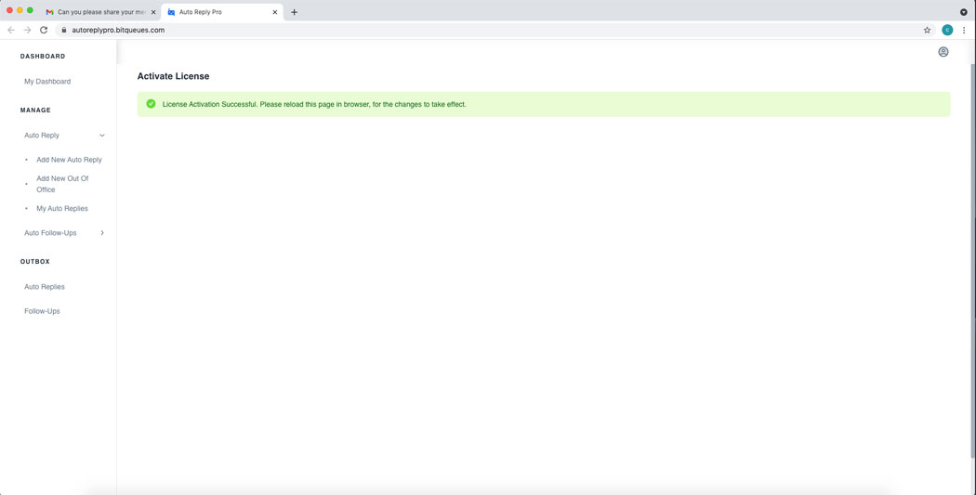Click the Chrome profile avatar
This screenshot has width=976, height=495.
tap(947, 30)
